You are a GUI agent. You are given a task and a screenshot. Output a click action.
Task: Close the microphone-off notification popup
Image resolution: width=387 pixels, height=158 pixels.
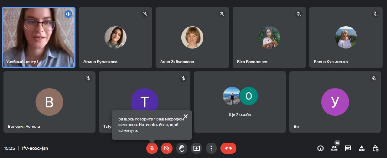coord(186,116)
